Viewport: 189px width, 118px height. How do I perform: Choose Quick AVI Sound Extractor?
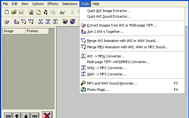(132, 16)
